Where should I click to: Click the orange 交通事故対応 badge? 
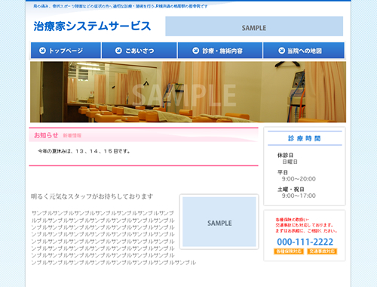coord(322,252)
